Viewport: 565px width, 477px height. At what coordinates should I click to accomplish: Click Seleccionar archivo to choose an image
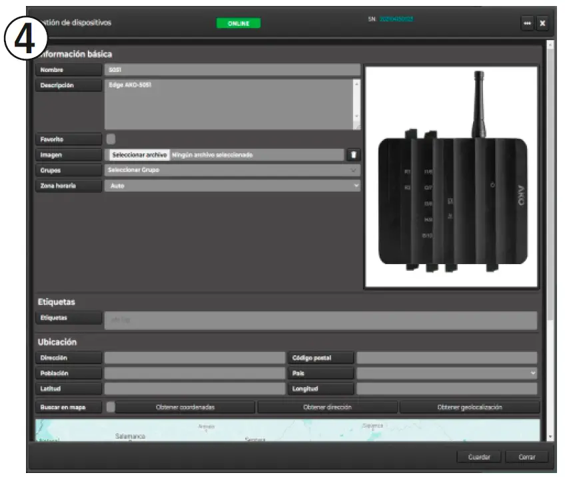click(139, 154)
